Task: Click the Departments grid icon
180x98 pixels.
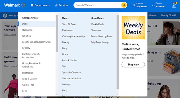Action: 32,5
